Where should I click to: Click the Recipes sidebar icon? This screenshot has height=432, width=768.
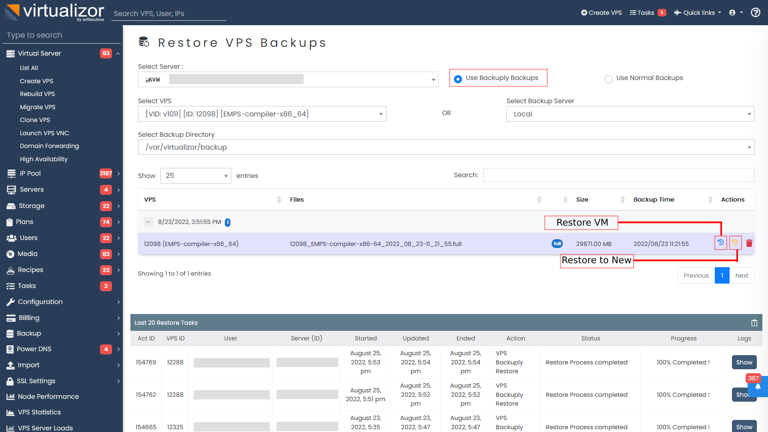pyautogui.click(x=10, y=270)
